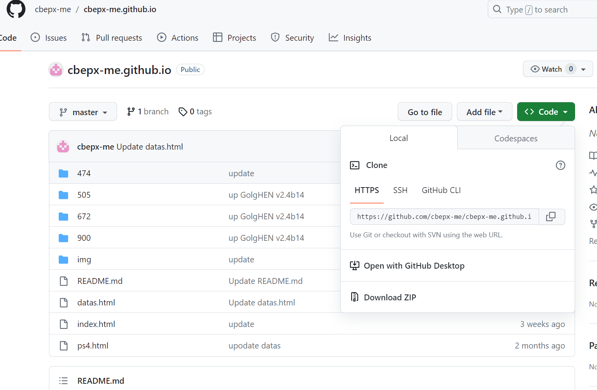This screenshot has width=597, height=390.
Task: Click the ps4.html file icon
Action: pyautogui.click(x=63, y=346)
